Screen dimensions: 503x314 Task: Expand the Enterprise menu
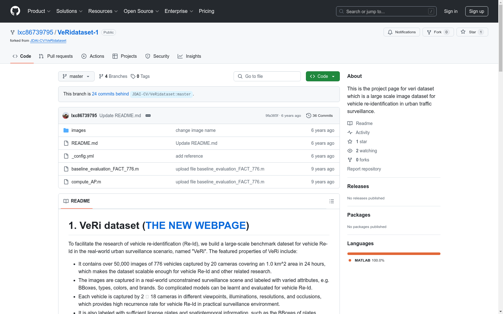click(x=179, y=11)
